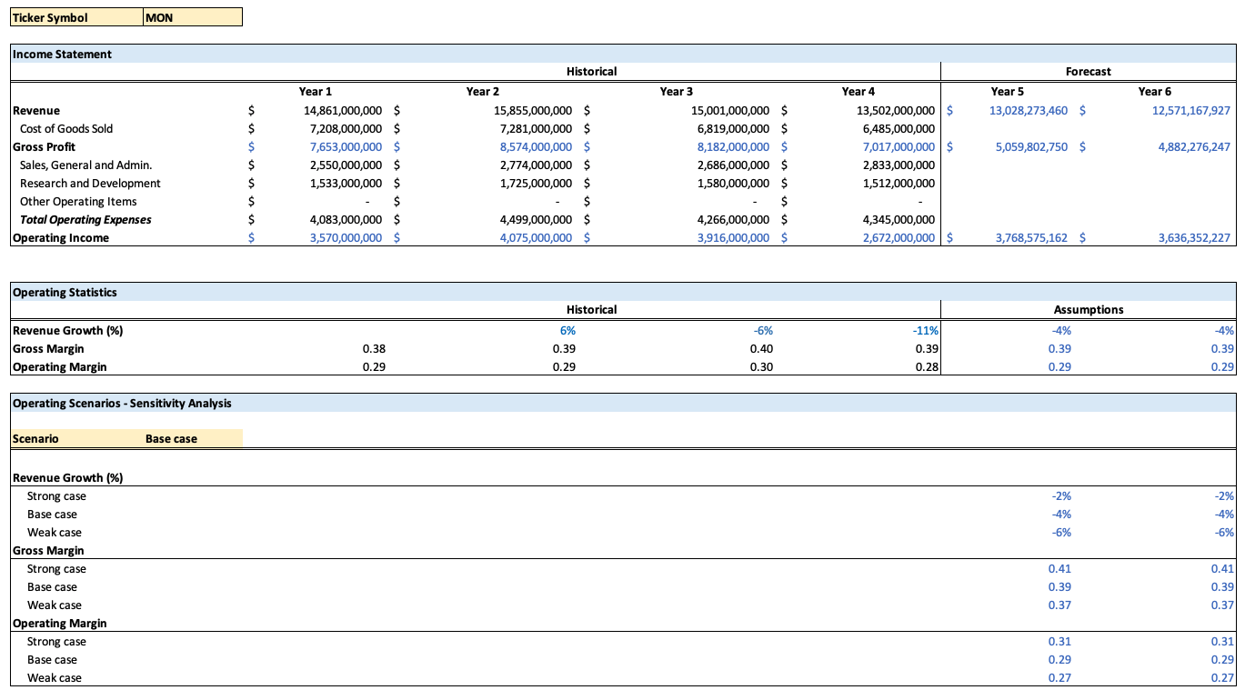
Task: Click the Operating Margin sensitivity section label
Action: click(x=59, y=623)
